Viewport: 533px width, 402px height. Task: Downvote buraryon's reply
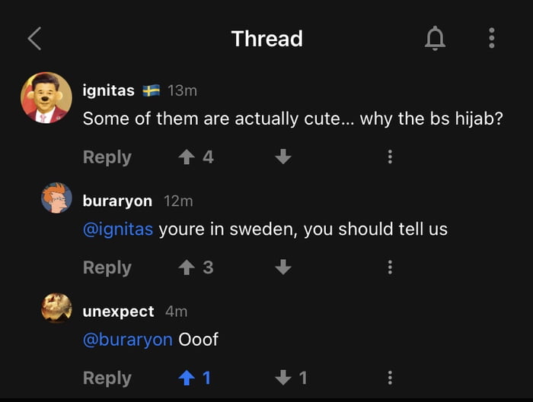tap(283, 267)
